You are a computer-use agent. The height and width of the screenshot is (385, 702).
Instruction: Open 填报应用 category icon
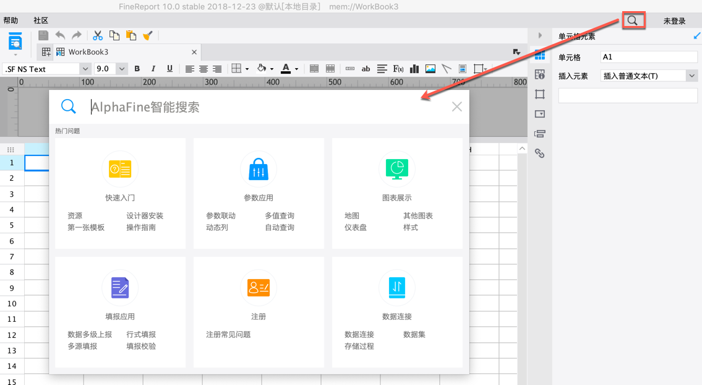click(x=120, y=288)
